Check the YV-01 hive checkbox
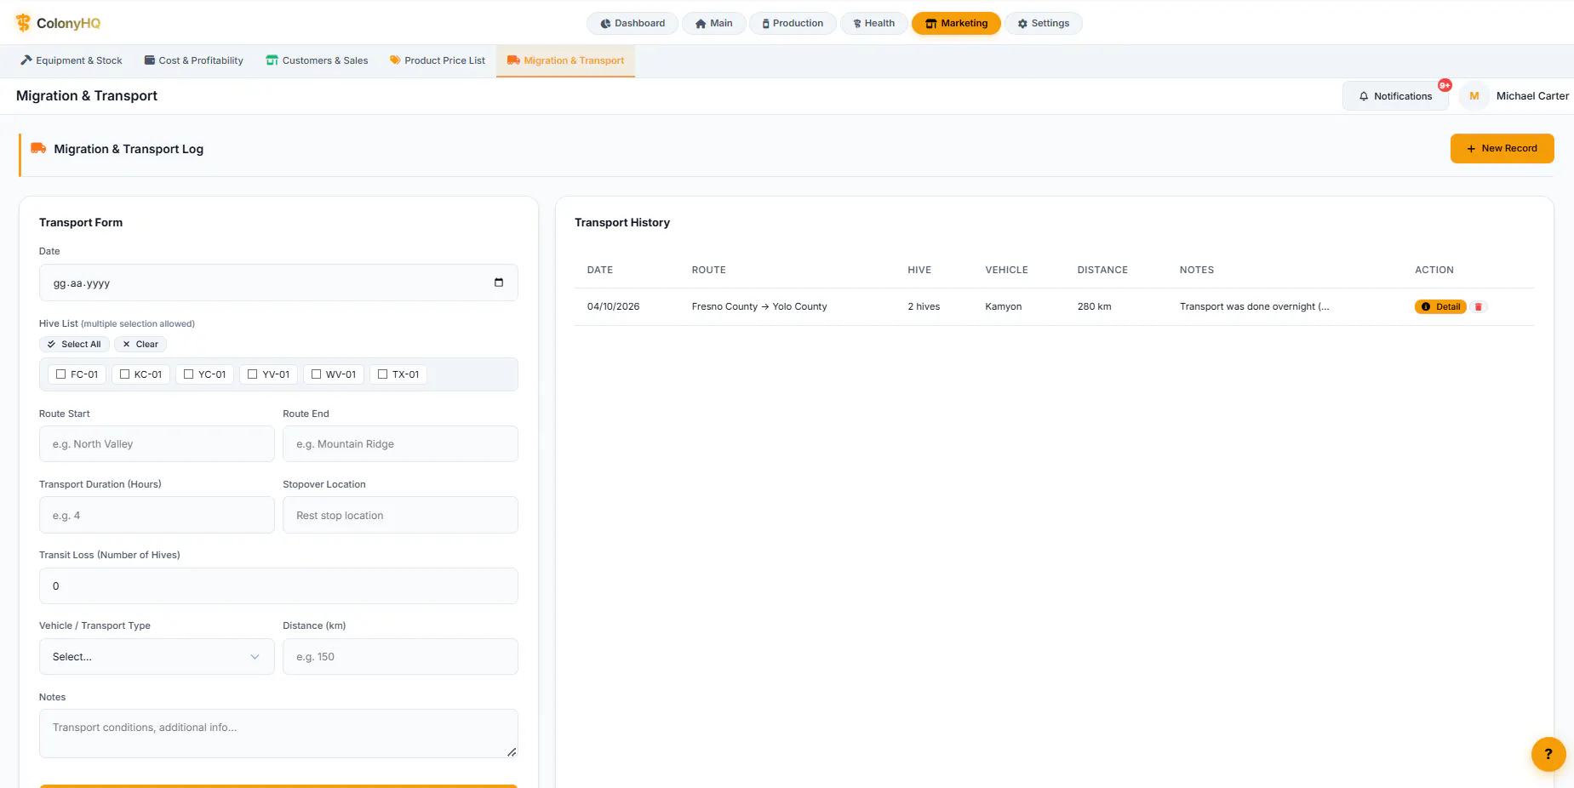 (x=252, y=374)
